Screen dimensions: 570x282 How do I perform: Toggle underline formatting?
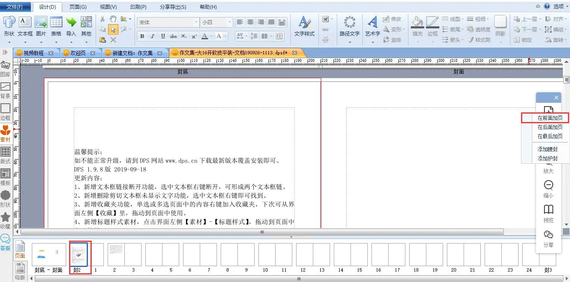163,36
